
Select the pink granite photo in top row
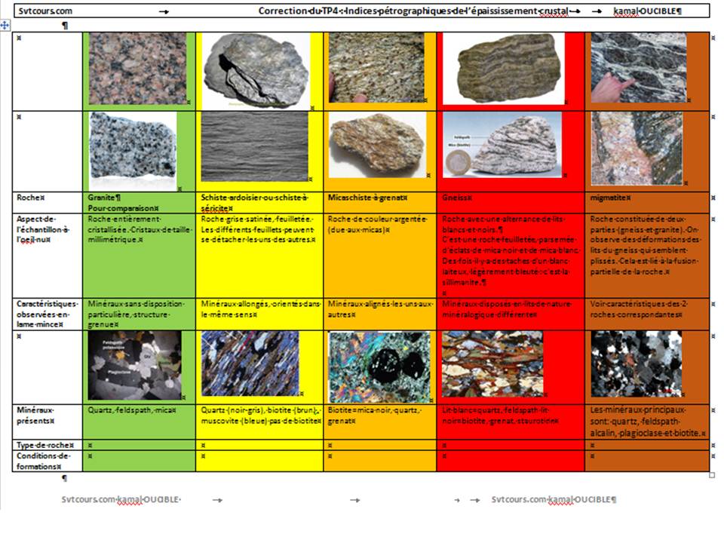pyautogui.click(x=137, y=68)
